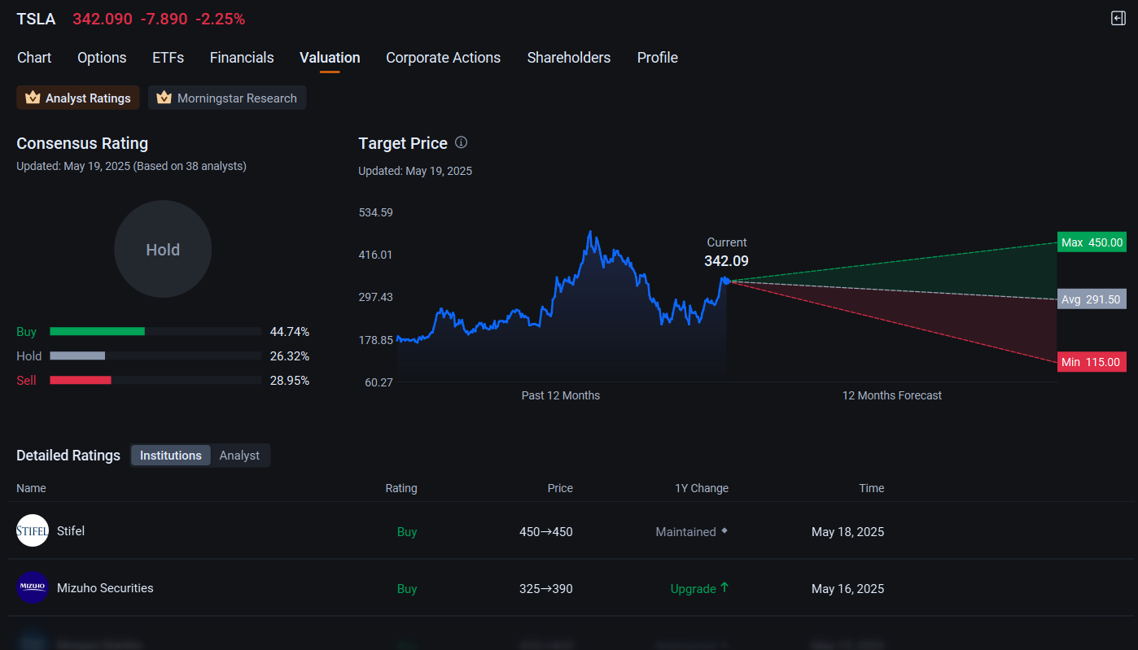The image size is (1138, 650).
Task: Click the Max 450.00 target label
Action: pos(1092,242)
